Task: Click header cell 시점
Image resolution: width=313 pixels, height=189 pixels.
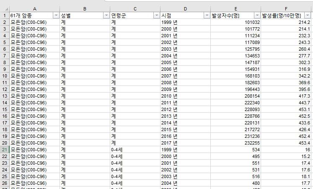Action: (x=186, y=16)
